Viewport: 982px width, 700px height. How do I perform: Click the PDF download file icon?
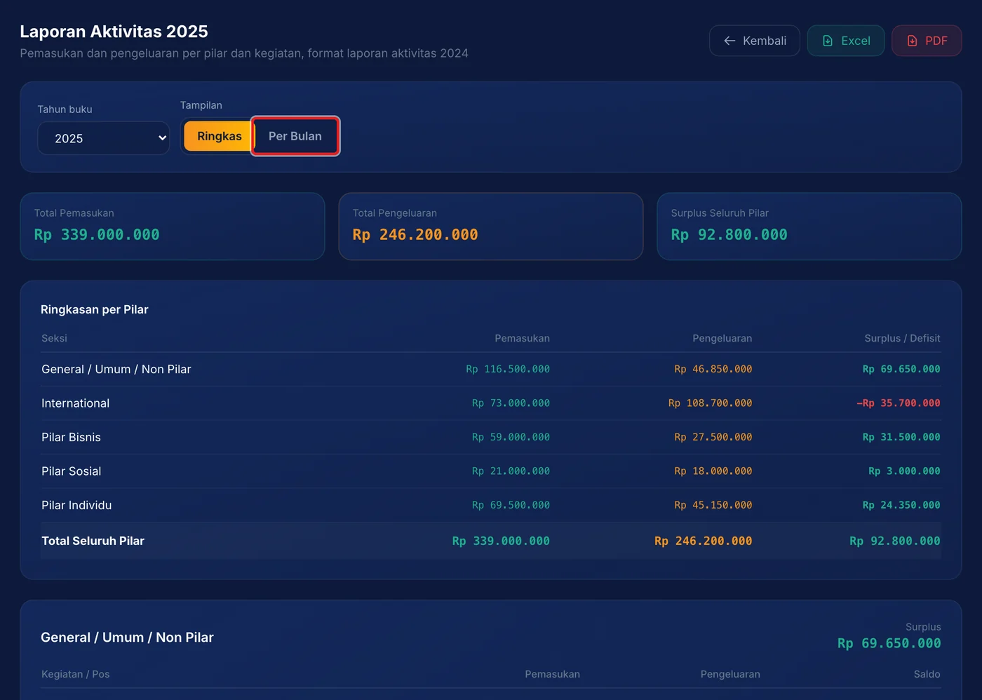(912, 41)
